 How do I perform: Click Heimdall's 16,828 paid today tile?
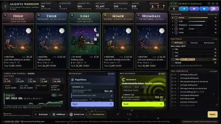[59, 80]
